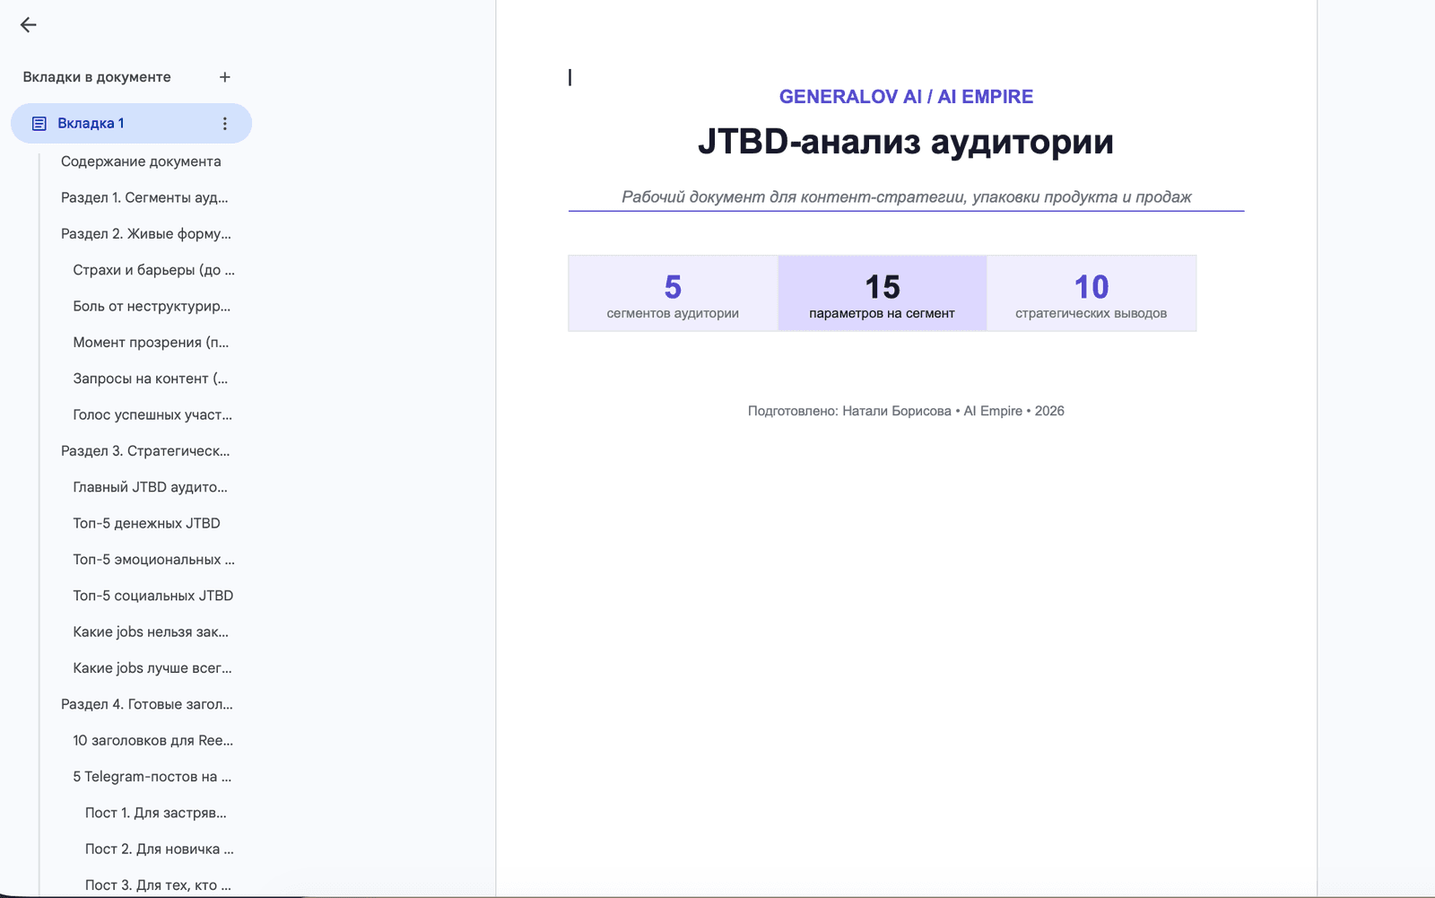
Task: Click the JTBD-анализ аудитории title
Action: pos(906,142)
